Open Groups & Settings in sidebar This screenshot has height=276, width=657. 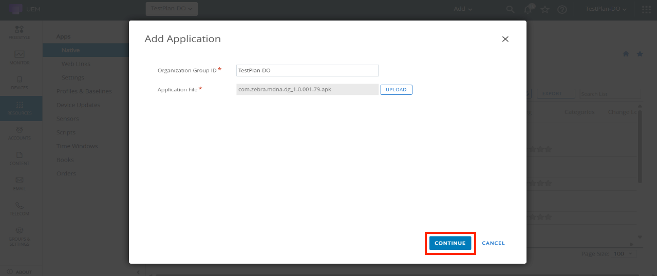(x=20, y=235)
